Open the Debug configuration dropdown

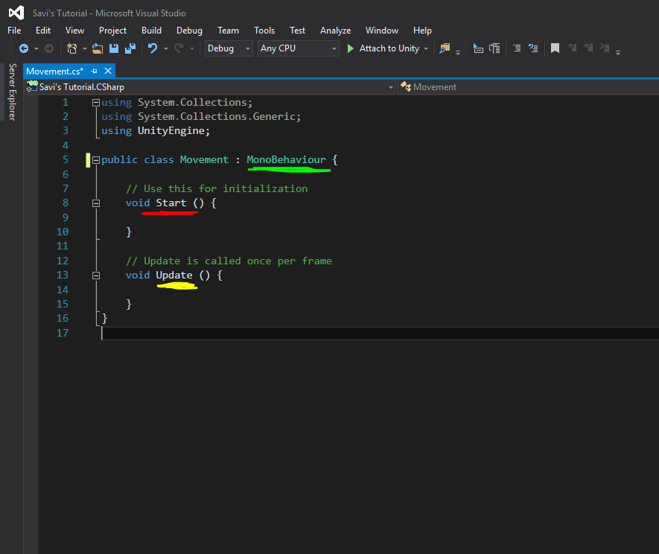pyautogui.click(x=229, y=48)
